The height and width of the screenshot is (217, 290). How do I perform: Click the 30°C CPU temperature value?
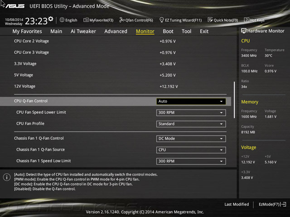click(268, 56)
